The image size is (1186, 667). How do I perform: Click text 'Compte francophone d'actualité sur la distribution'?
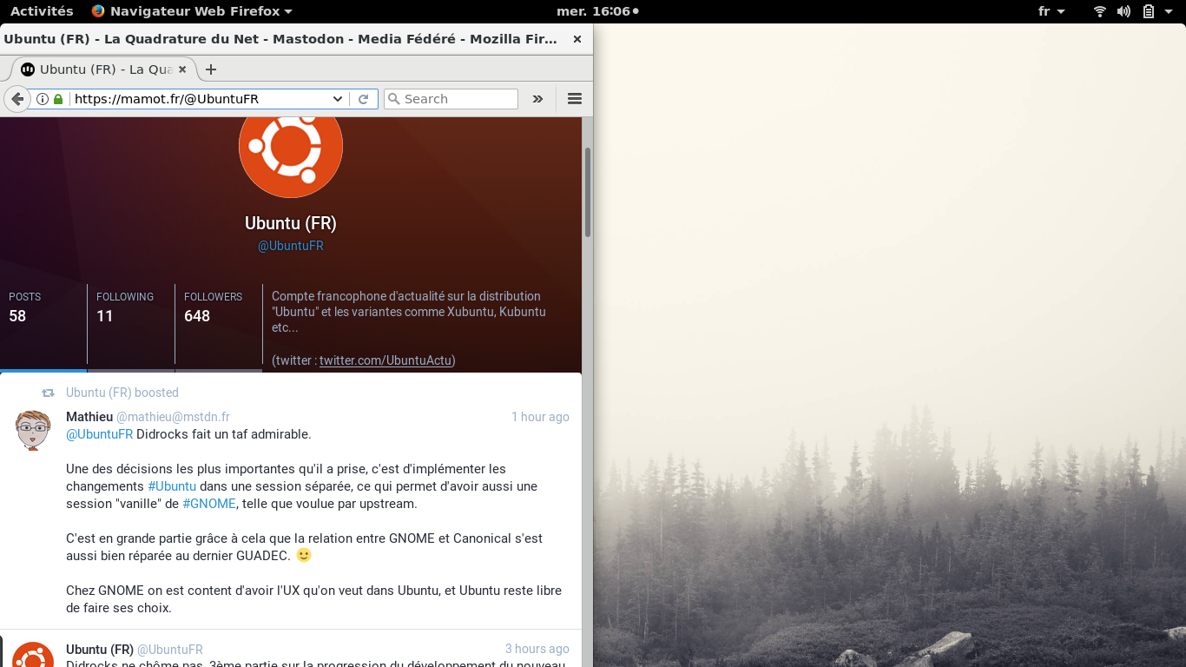coord(406,296)
